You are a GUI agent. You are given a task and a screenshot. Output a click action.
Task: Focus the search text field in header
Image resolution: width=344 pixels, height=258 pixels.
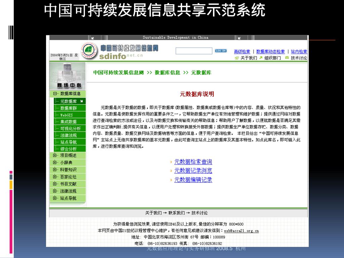coord(194,51)
